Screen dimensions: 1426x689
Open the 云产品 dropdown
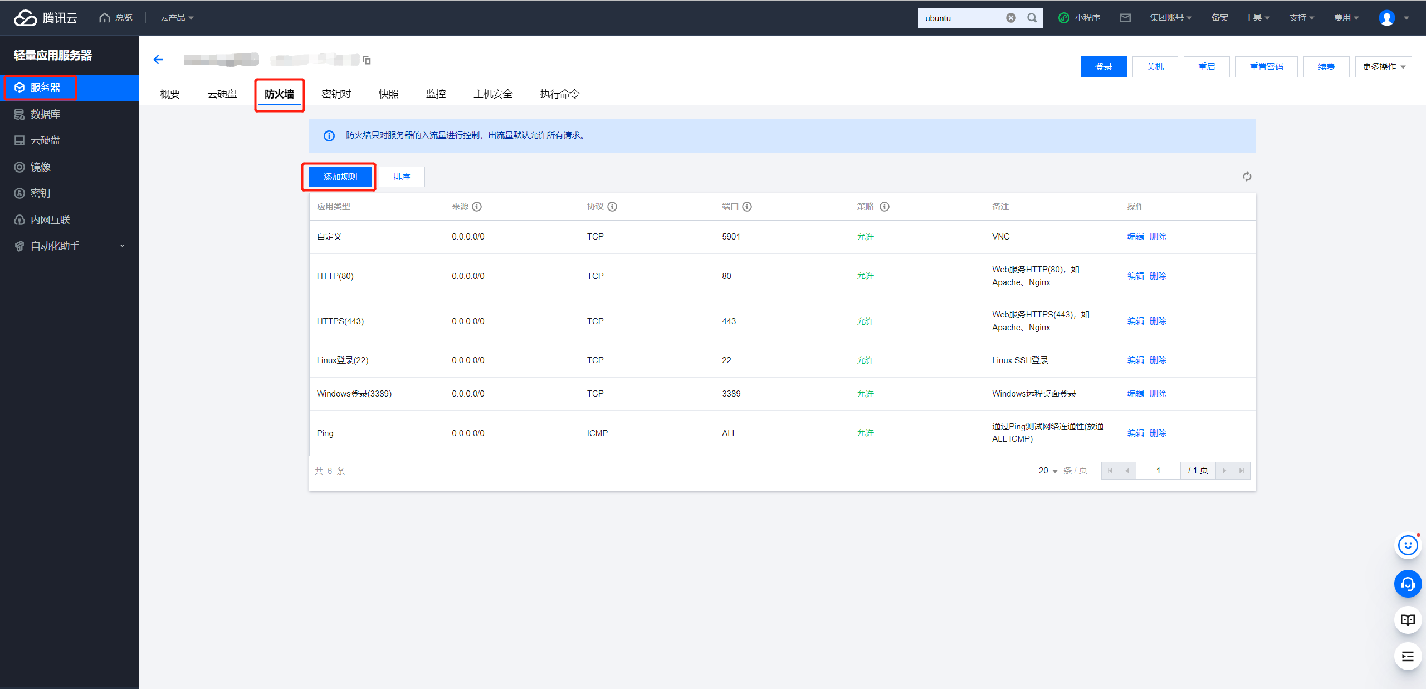[x=177, y=18]
